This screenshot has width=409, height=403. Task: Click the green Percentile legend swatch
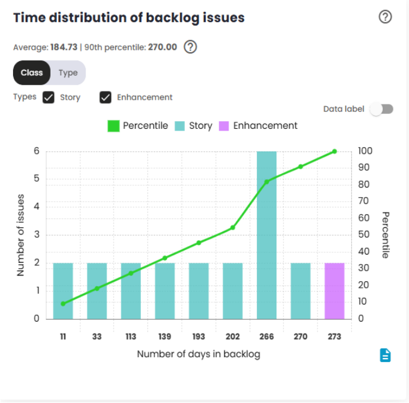113,126
